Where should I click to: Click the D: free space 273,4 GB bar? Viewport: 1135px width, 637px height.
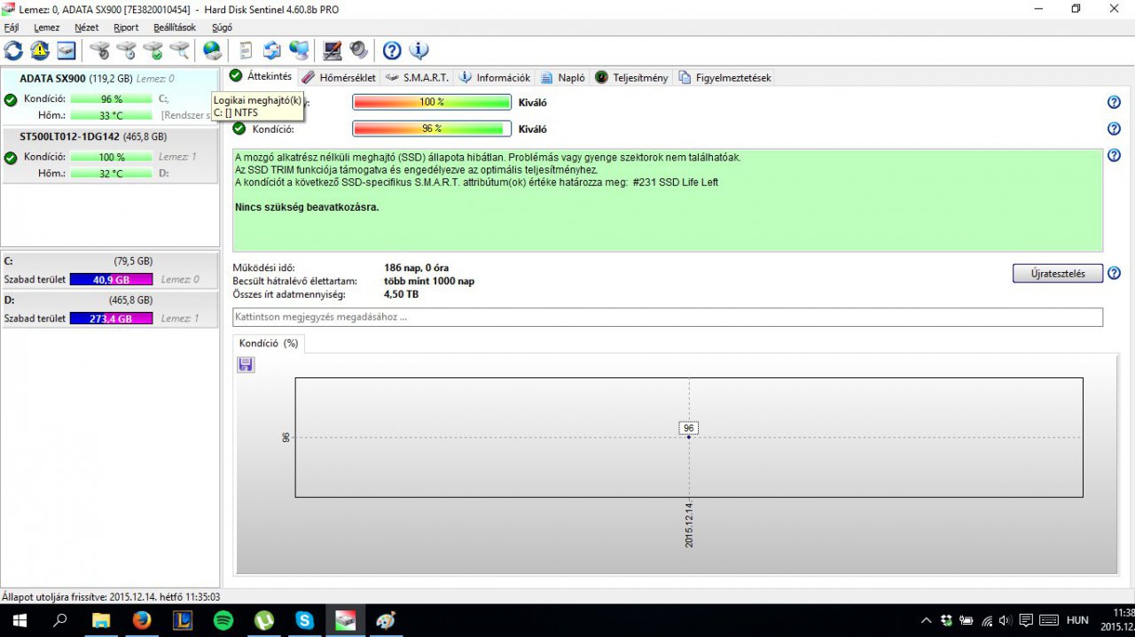(x=111, y=318)
